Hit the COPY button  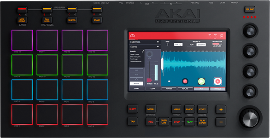pos(202,109)
